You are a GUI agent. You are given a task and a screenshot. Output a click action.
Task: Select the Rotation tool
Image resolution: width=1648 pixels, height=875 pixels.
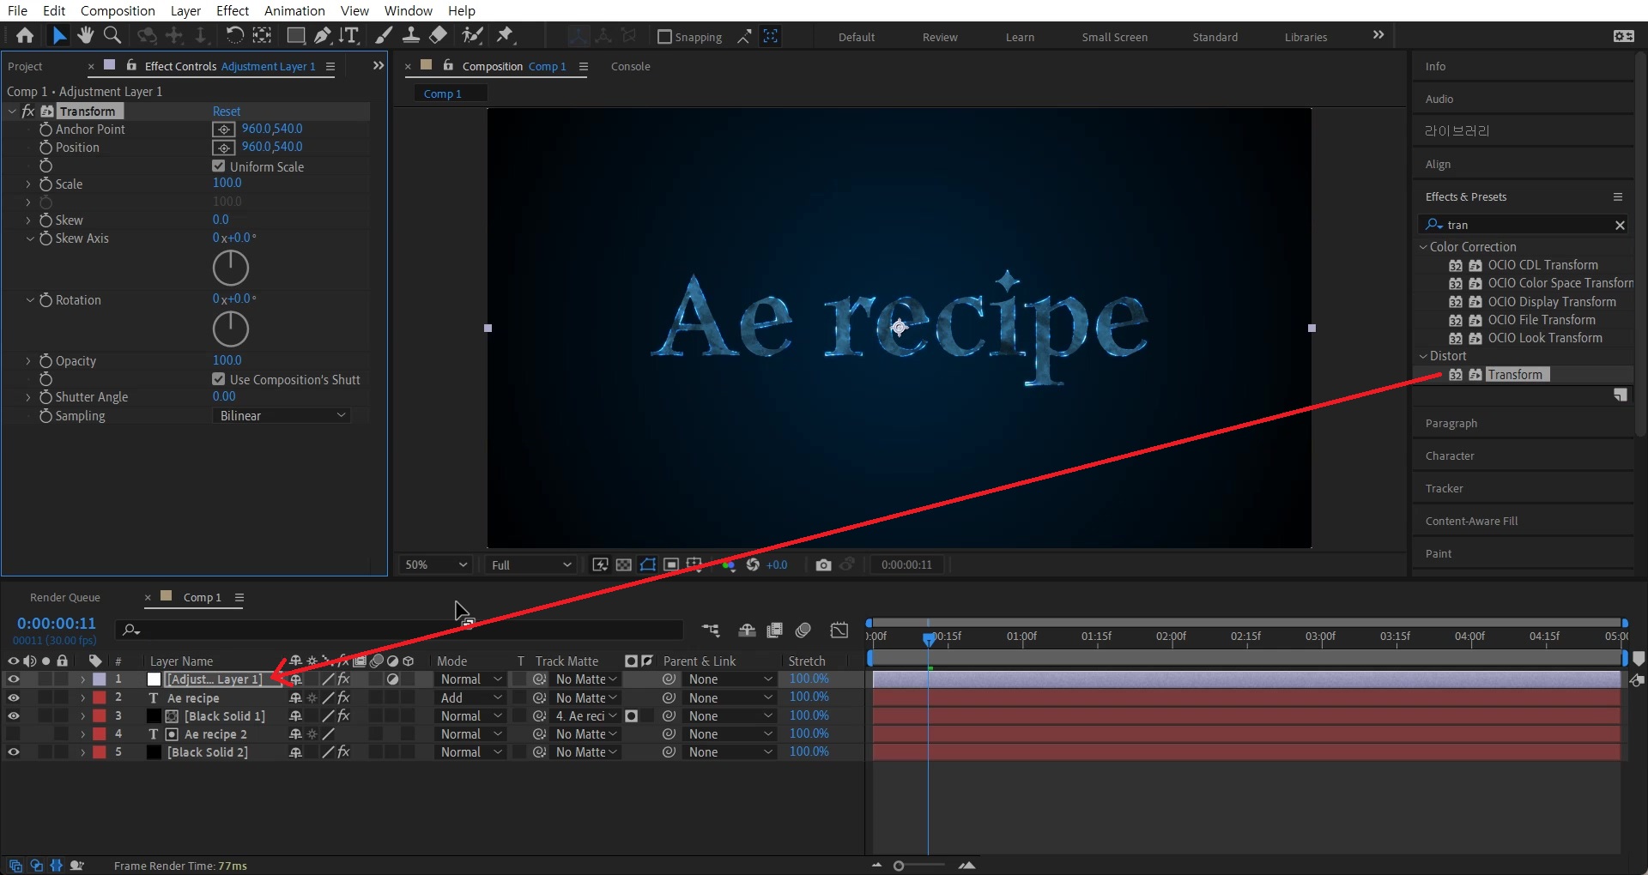pos(233,35)
